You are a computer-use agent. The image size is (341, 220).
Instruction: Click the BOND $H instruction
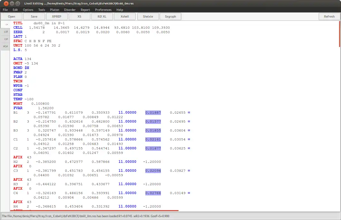(21, 68)
